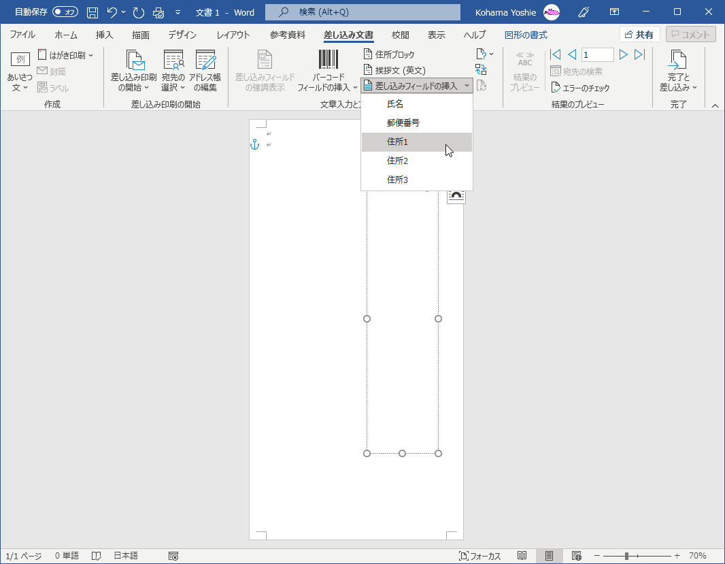Open ribbon display options icon

614,12
